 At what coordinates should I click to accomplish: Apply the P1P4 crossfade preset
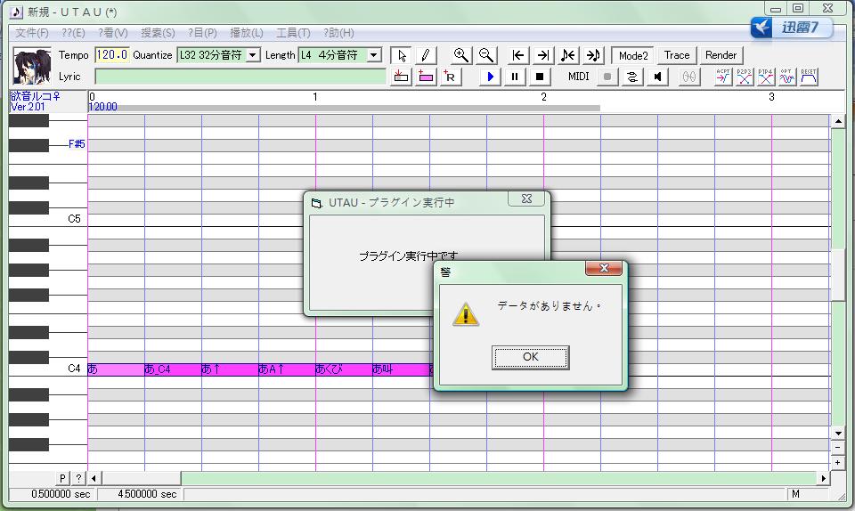(766, 77)
